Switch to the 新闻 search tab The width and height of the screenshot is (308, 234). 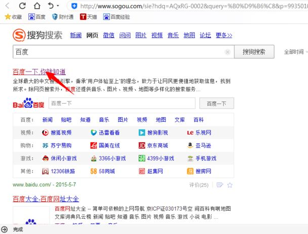tap(76, 36)
